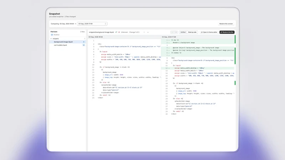Click the Modified legend badge icon
This screenshot has width=285, height=160.
(52, 35)
